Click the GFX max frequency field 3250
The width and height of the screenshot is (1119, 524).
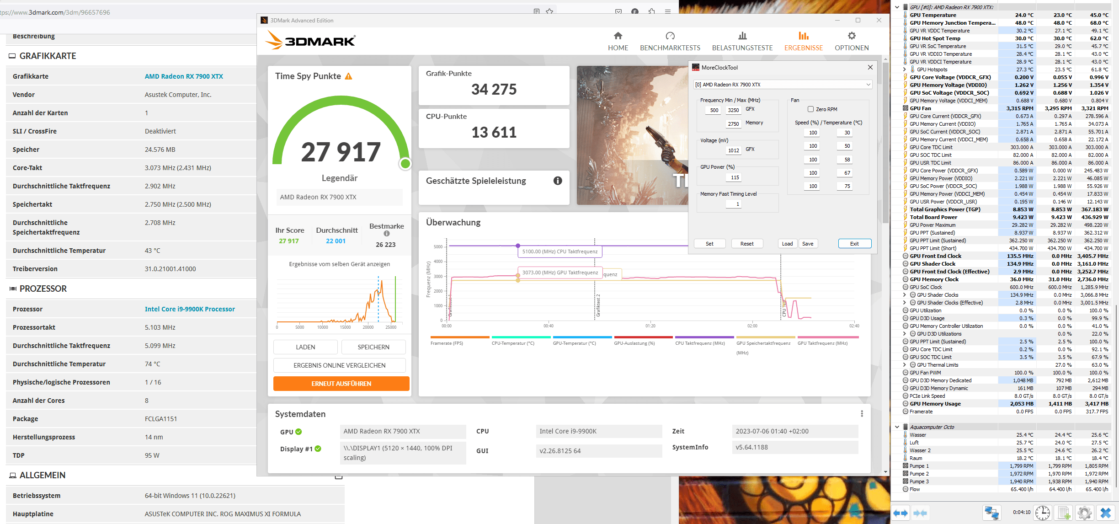(x=733, y=110)
